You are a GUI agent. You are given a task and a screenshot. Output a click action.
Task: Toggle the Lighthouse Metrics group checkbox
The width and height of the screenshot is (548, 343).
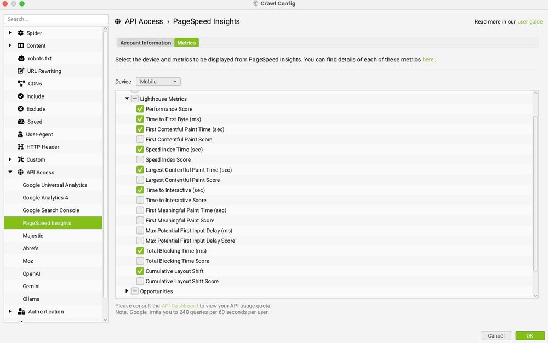(135, 99)
